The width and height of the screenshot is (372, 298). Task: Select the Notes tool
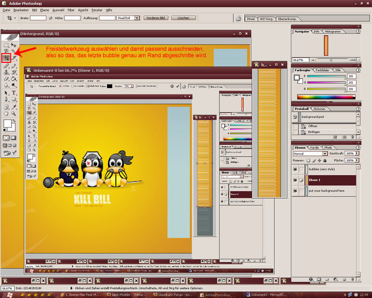point(6,107)
